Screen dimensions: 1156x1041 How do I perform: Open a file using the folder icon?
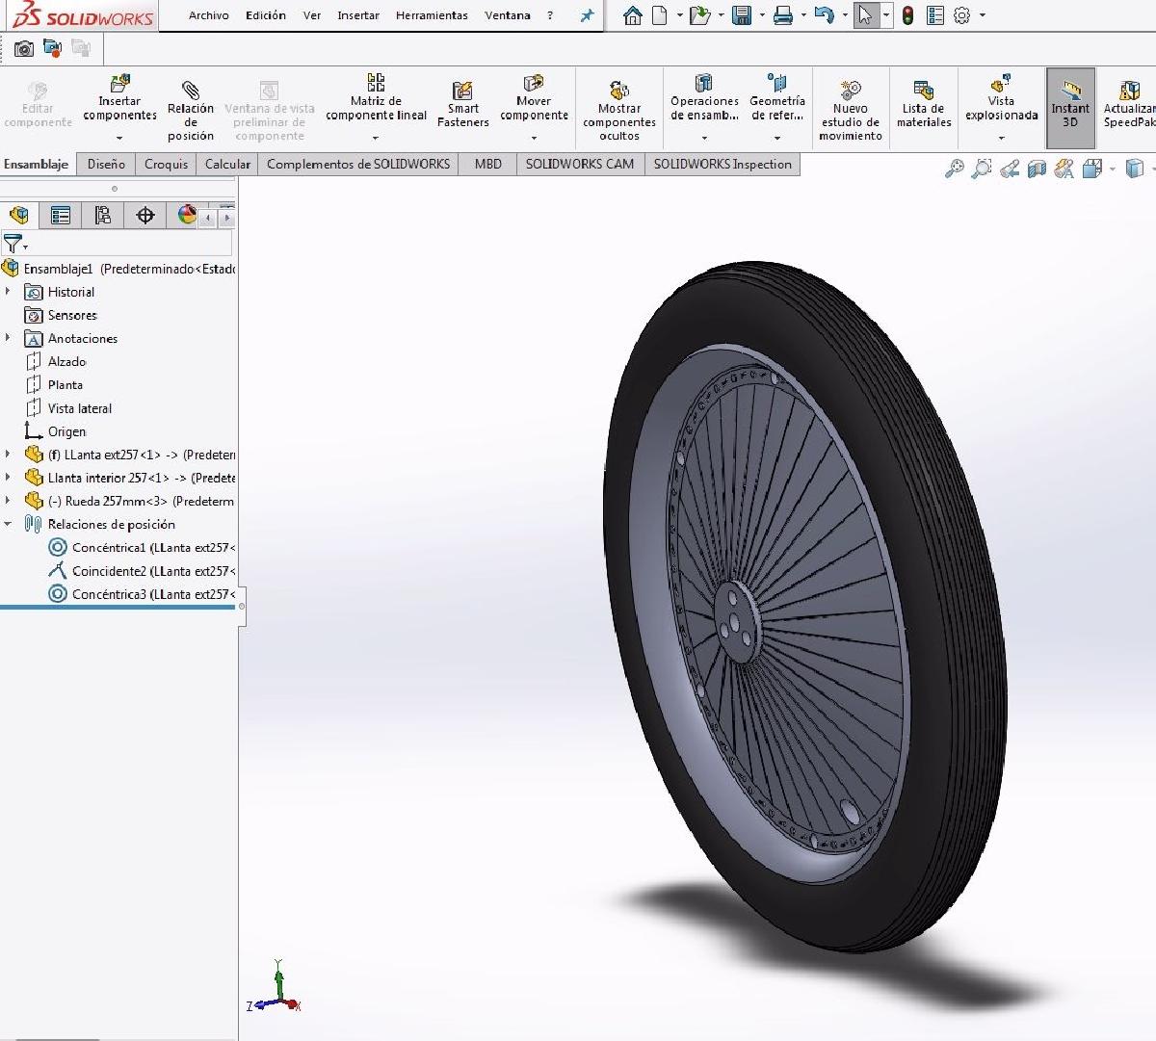tap(700, 15)
